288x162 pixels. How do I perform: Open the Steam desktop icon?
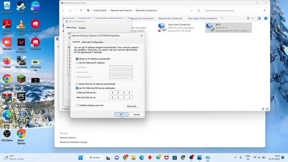tap(21, 7)
